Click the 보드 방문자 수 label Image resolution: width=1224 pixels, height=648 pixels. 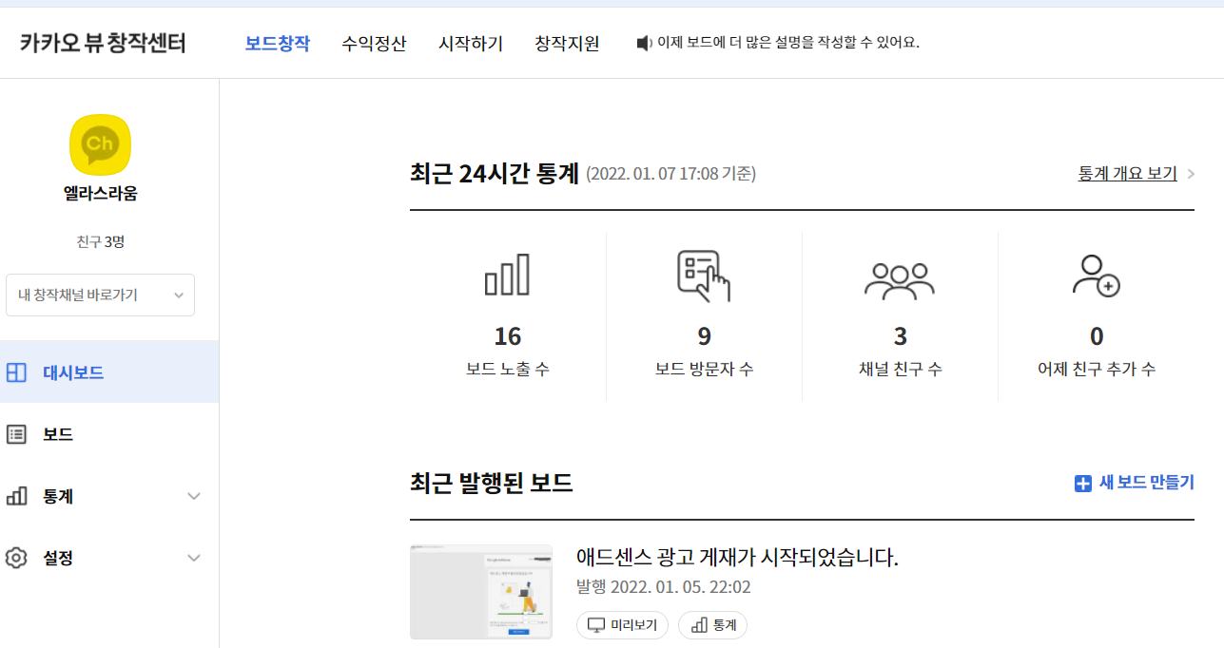click(x=704, y=370)
